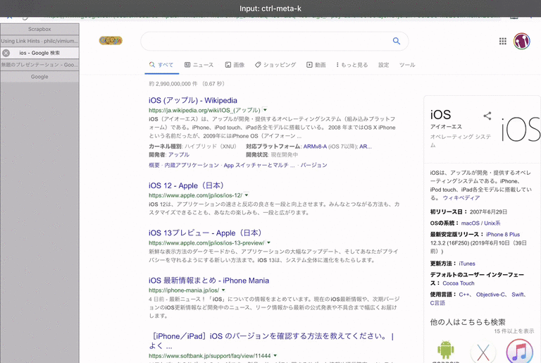Click the Android robot thumbnail

[x=446, y=351]
